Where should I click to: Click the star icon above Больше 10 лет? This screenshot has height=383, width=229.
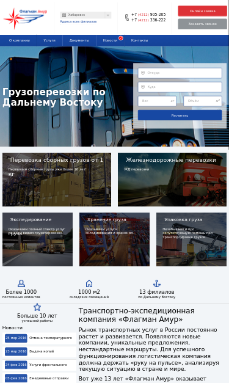37,307
